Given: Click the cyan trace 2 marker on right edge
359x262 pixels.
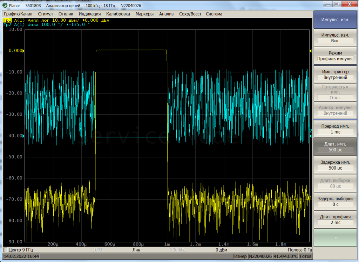Looking at the screenshot, I should [310, 131].
